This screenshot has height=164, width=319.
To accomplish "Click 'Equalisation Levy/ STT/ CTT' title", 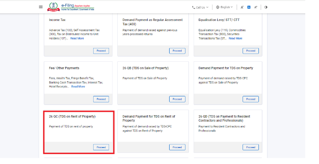I will (219, 20).
